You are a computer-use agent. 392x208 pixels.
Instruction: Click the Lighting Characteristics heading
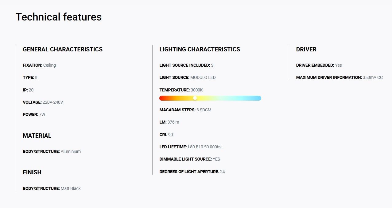coord(200,49)
